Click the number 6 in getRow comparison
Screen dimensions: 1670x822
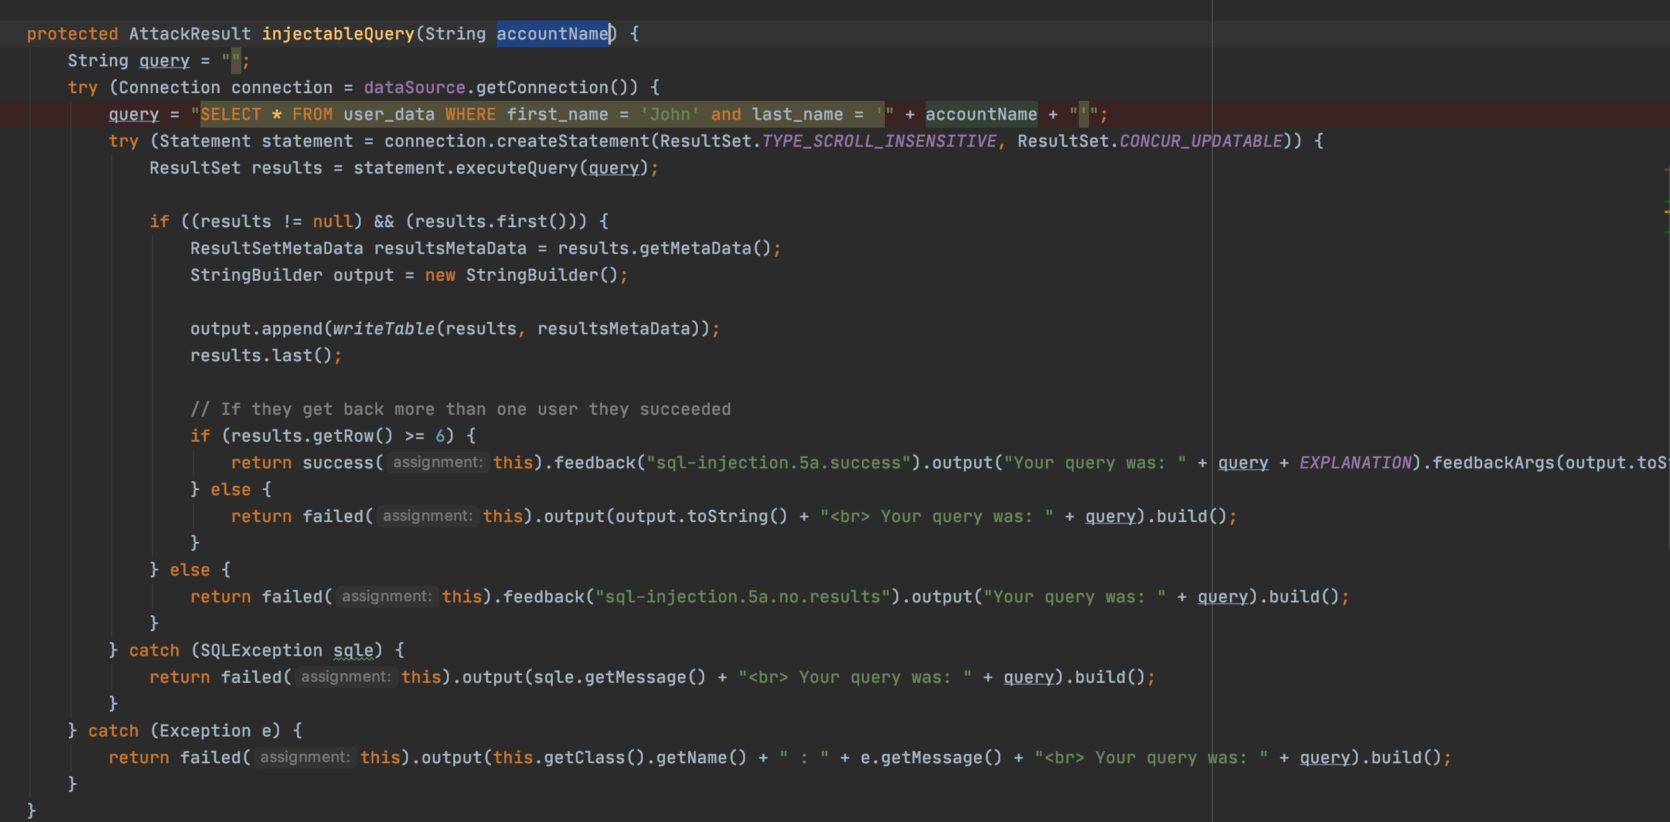[x=440, y=436]
